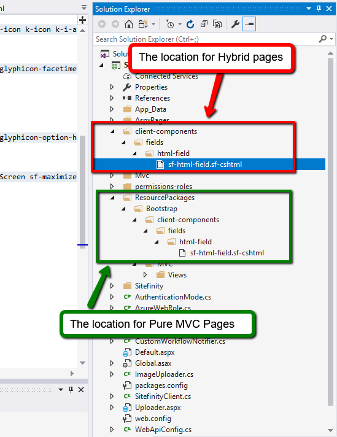Select Connected Services node
The height and width of the screenshot is (437, 337).
[166, 76]
